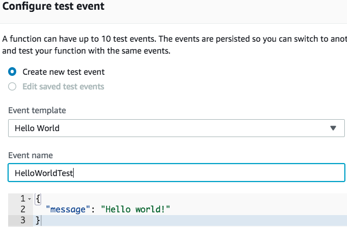This screenshot has width=347, height=227.
Task: Select the Edit saved test events radio button
Action: 12,87
